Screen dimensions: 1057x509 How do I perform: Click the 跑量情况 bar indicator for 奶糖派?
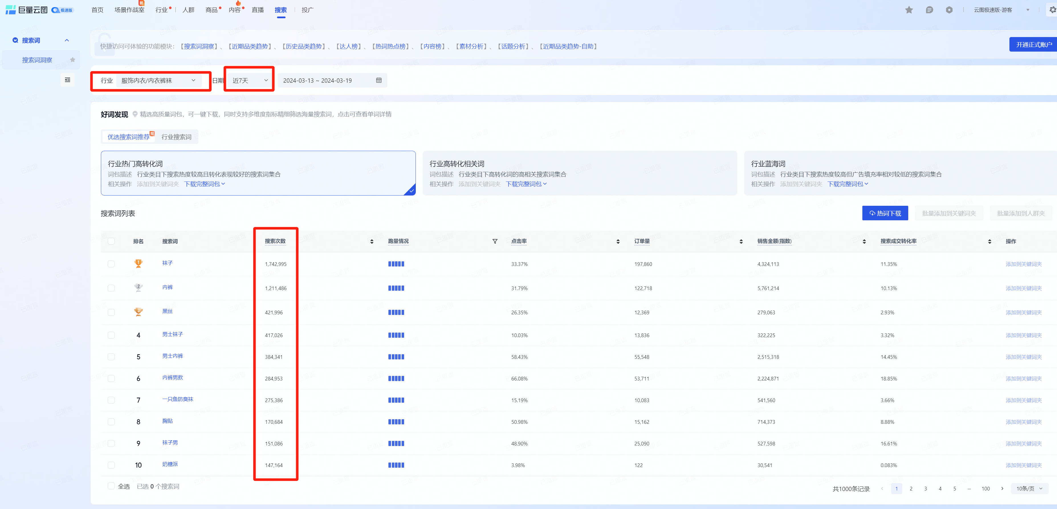click(396, 465)
